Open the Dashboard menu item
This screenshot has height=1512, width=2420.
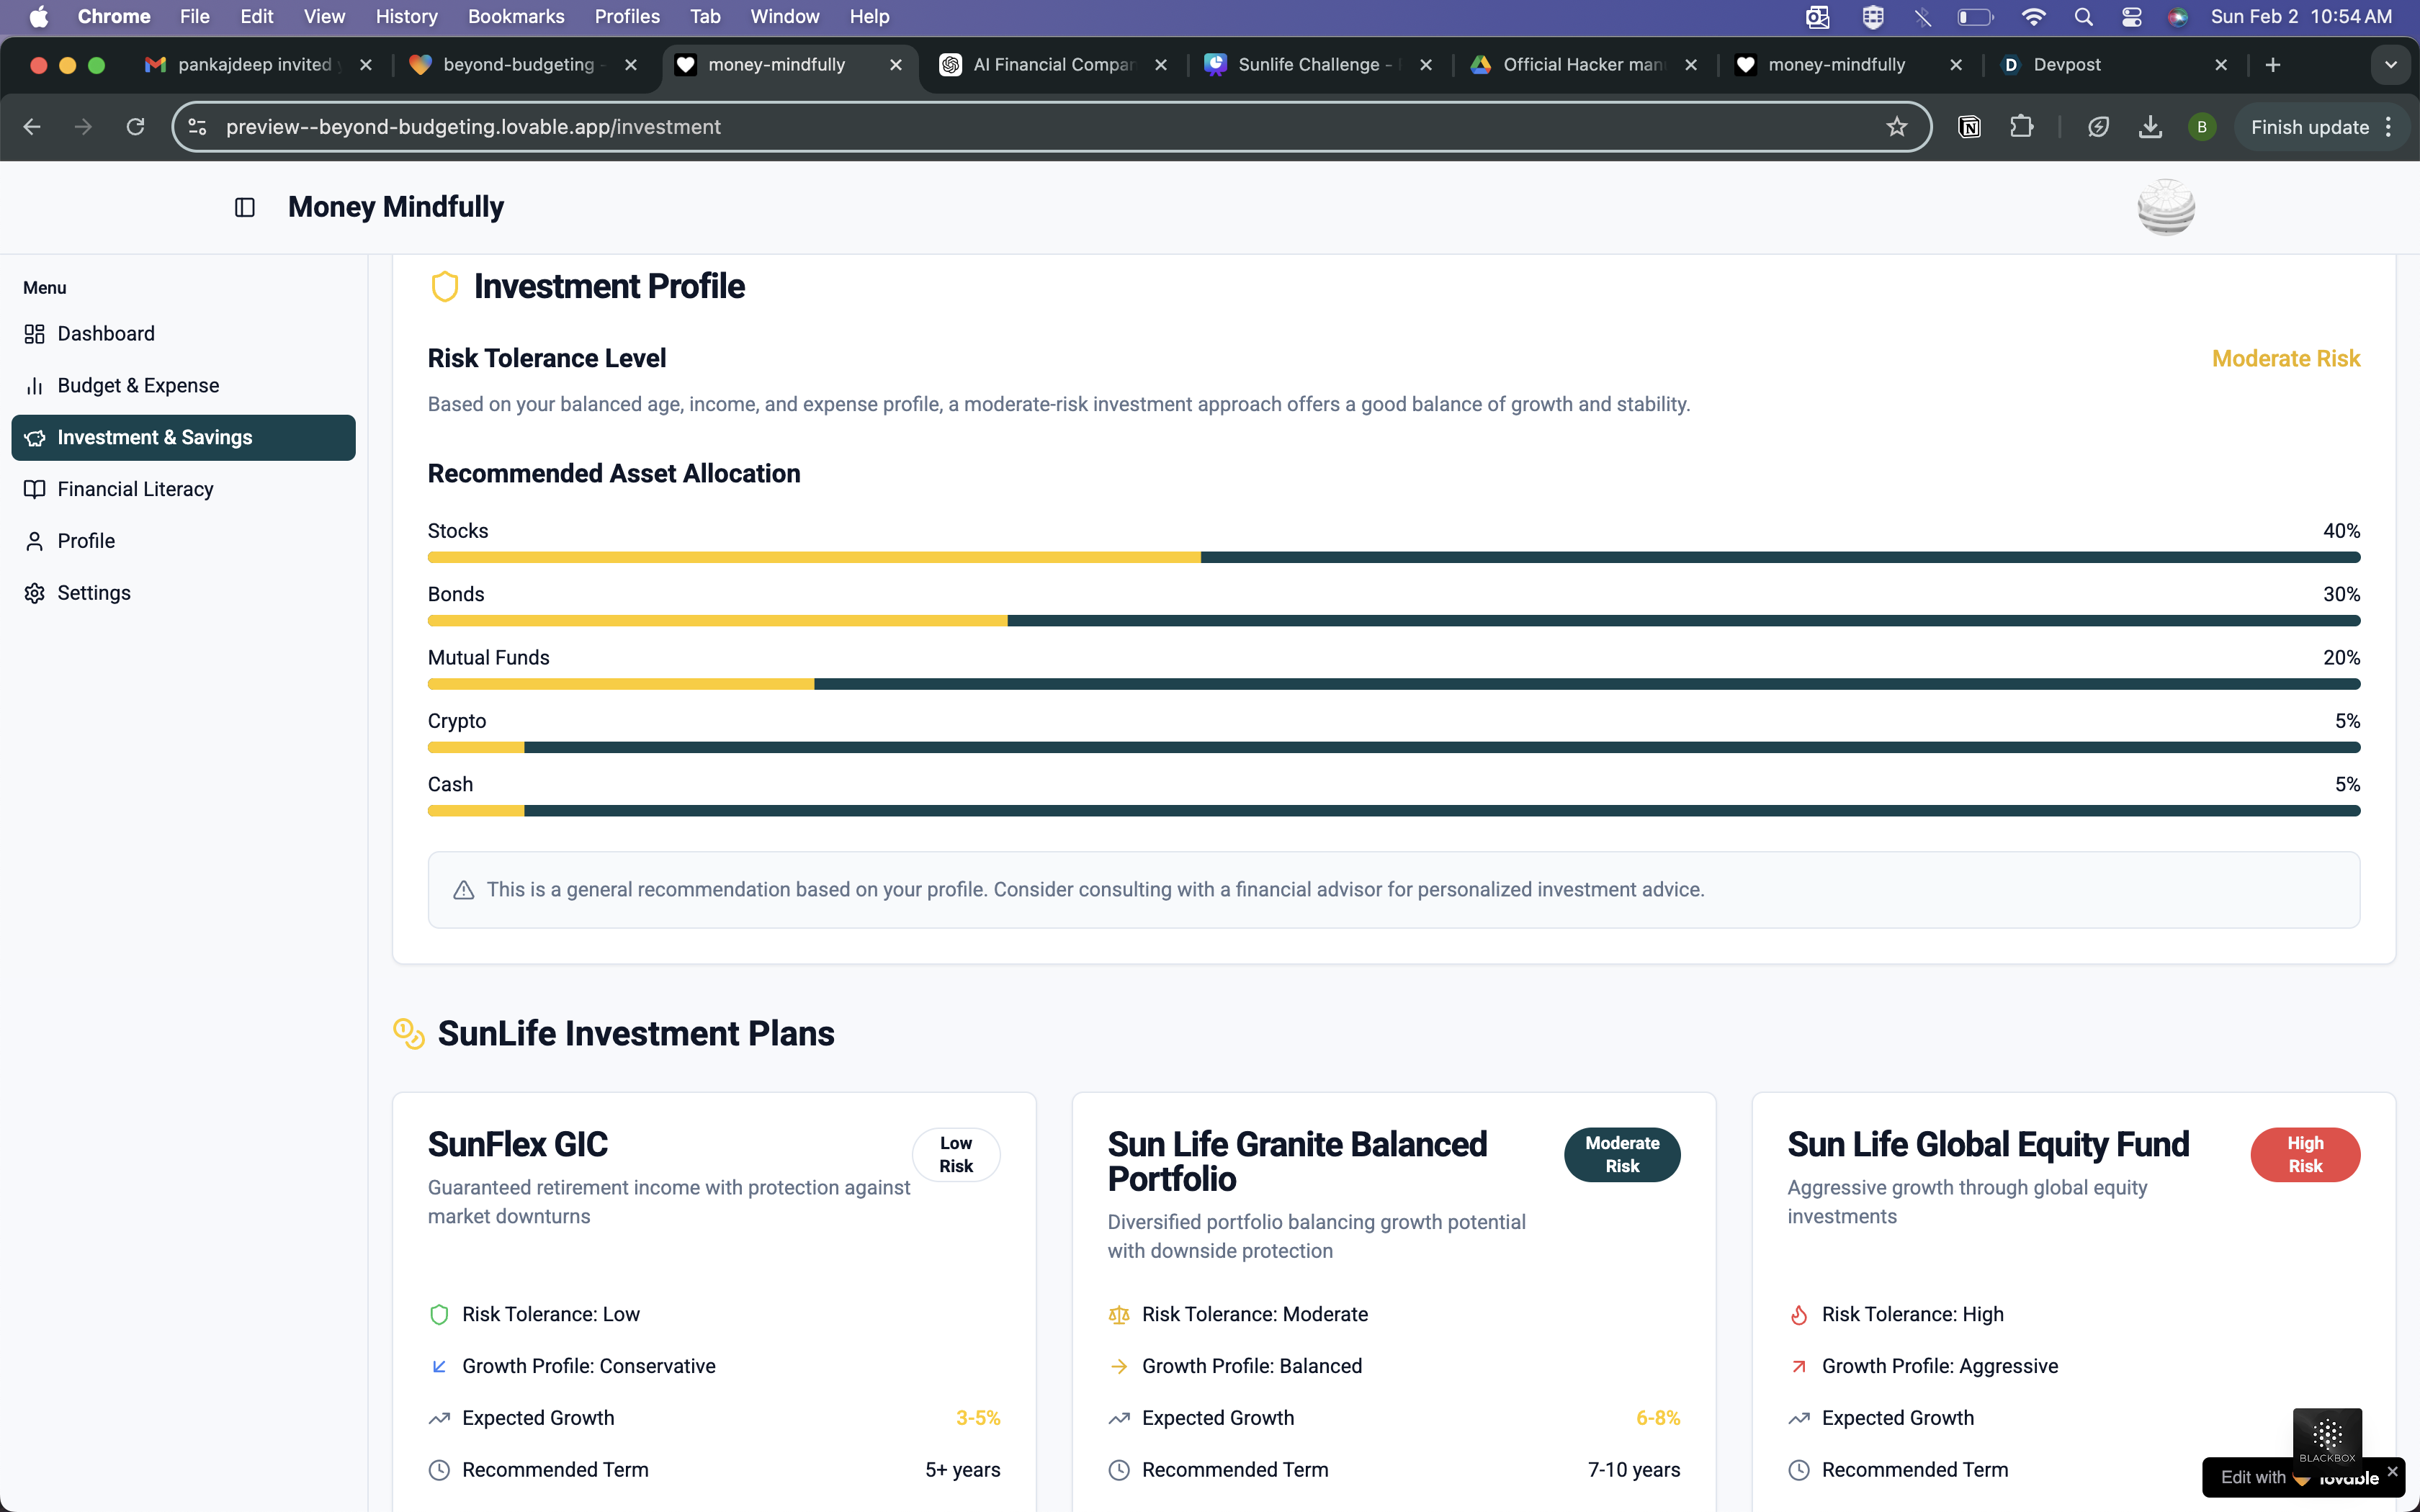click(106, 334)
